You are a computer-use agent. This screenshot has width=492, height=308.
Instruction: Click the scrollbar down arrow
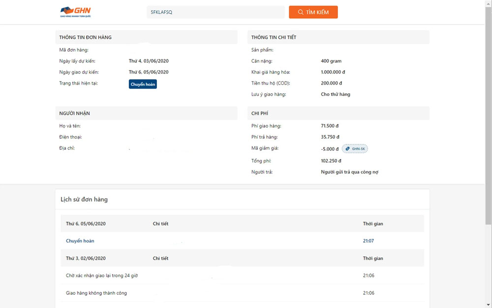coord(488,304)
